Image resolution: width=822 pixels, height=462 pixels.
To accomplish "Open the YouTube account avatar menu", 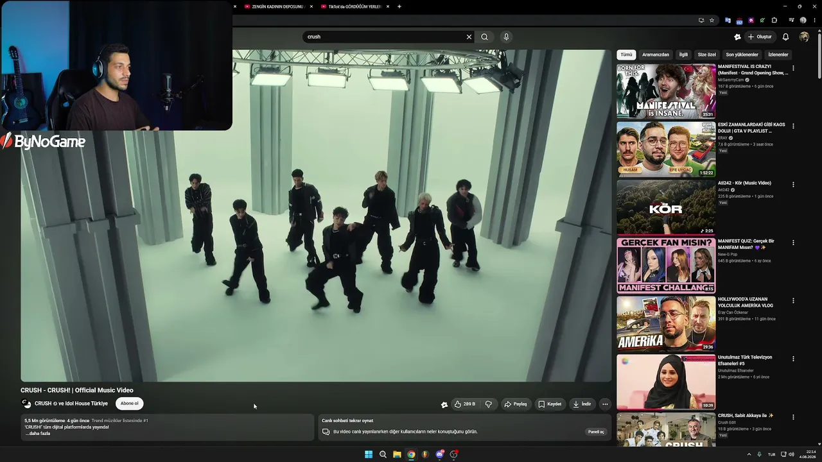I will pos(804,37).
